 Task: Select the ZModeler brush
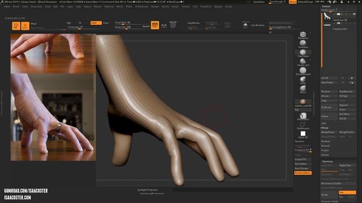point(303,35)
